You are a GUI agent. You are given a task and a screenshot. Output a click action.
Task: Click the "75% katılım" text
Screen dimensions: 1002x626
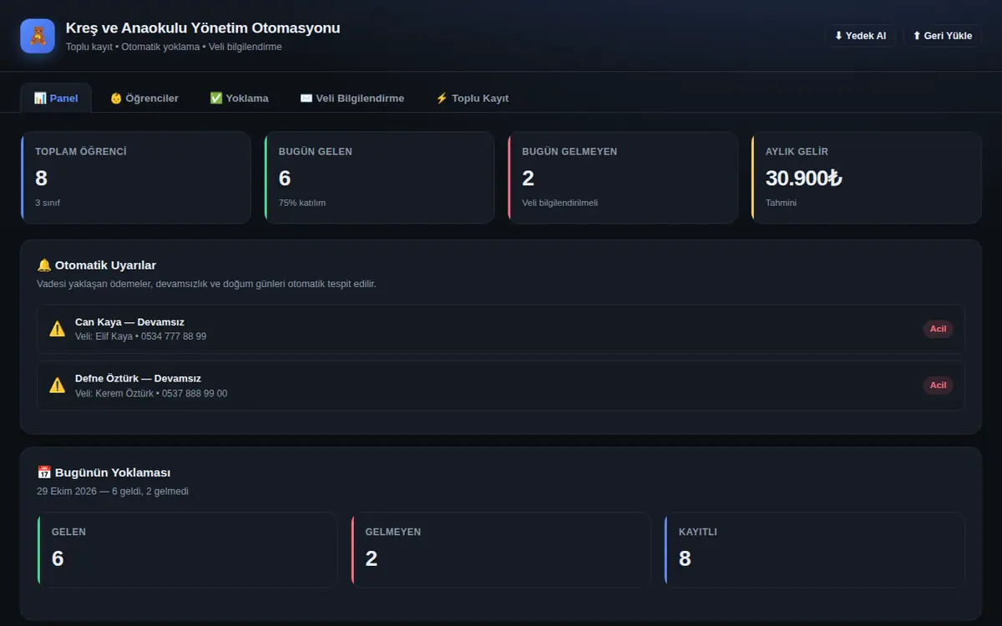point(302,203)
